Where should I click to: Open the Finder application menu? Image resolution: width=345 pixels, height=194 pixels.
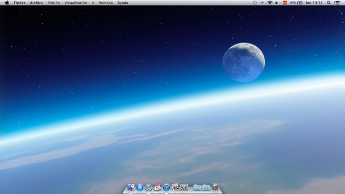[19, 3]
